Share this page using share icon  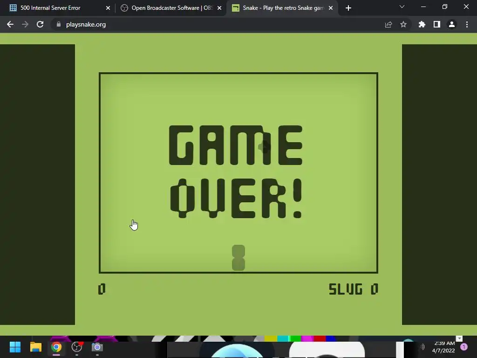coord(388,24)
